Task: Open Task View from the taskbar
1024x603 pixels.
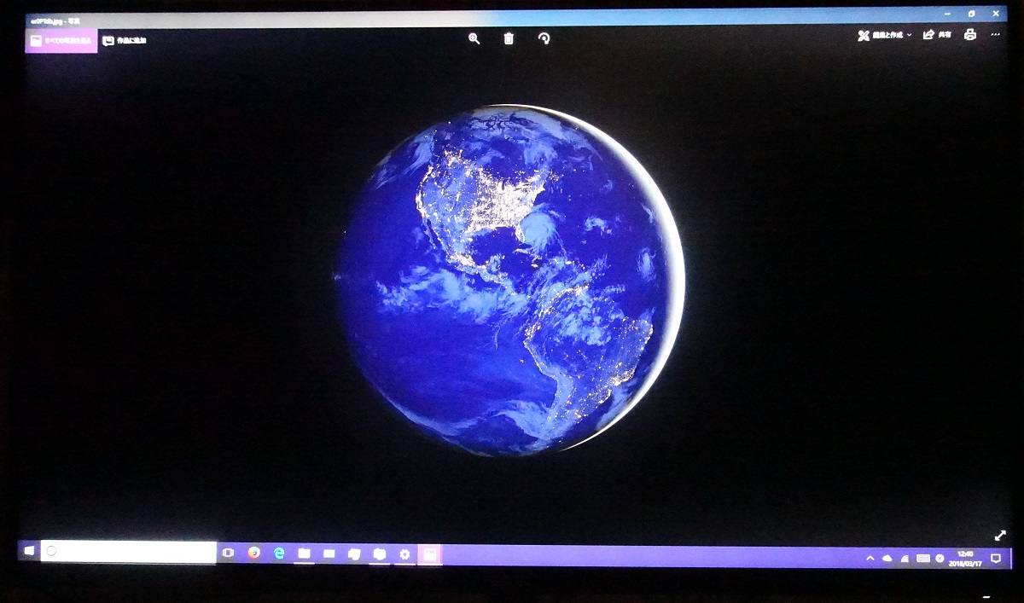Action: pos(228,553)
